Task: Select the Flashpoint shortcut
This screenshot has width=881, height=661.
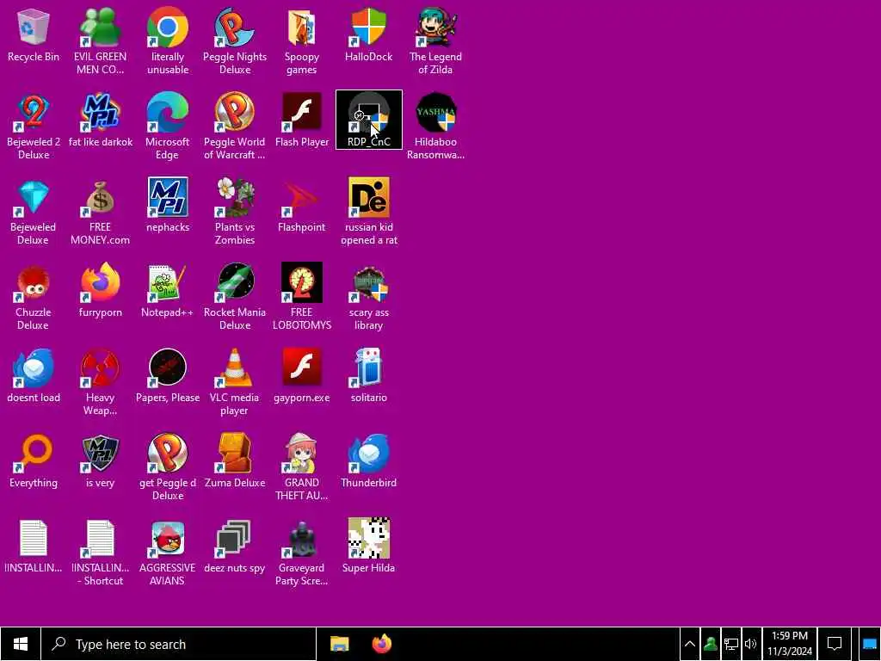Action: click(302, 206)
